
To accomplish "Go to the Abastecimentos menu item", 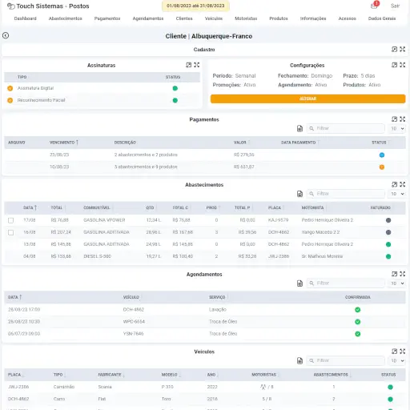I will point(65,18).
